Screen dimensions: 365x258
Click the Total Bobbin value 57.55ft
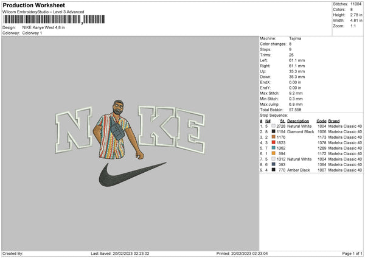(296, 110)
